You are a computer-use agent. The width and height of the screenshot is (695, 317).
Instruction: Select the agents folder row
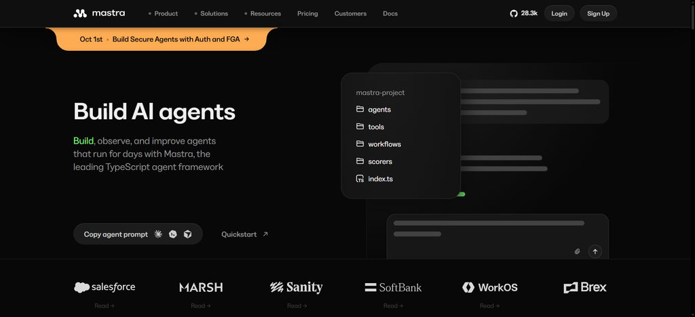tap(373, 109)
